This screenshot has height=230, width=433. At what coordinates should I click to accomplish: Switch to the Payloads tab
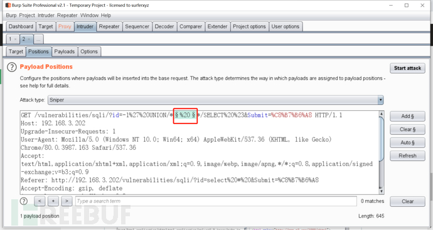tap(65, 51)
